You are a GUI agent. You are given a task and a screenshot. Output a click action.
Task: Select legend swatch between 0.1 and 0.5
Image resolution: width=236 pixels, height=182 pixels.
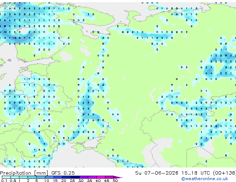(x=6, y=177)
